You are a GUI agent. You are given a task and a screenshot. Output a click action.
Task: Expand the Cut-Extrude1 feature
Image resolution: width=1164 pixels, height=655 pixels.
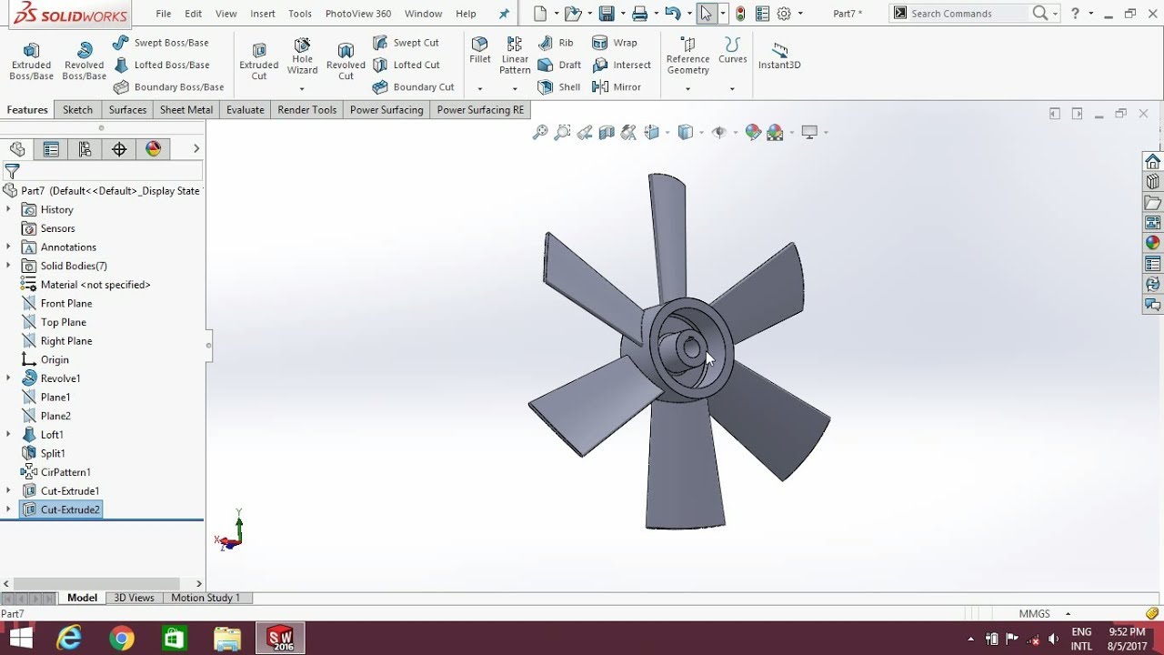(x=8, y=490)
